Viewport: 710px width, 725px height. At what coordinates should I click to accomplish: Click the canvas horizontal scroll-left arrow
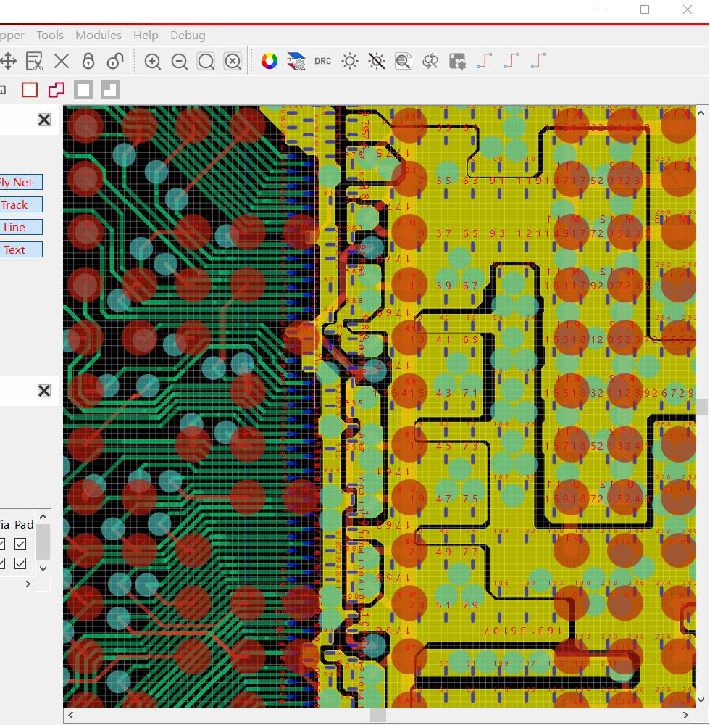coord(71,715)
